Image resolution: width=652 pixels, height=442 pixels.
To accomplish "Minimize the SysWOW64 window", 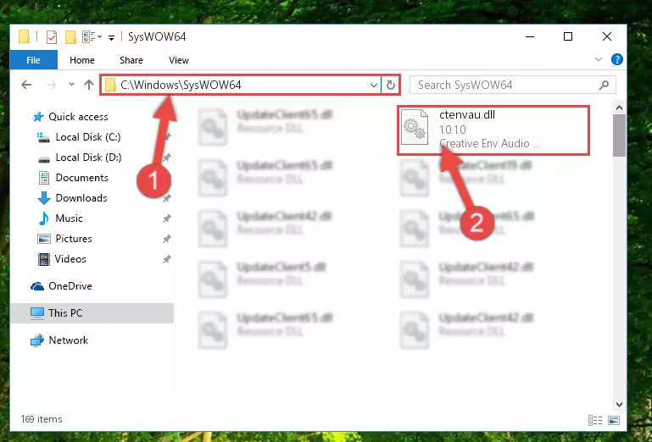I will click(x=530, y=36).
